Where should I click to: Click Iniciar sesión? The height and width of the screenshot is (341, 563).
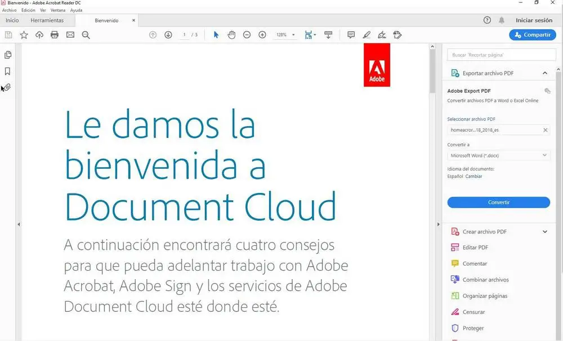(534, 20)
